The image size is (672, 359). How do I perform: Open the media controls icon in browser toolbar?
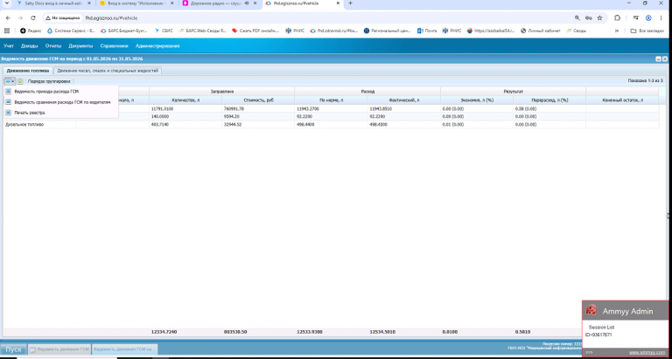point(635,18)
